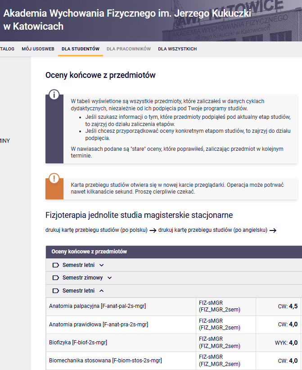Click the info circle icon in the notice box
The width and height of the screenshot is (302, 370).
54,95
